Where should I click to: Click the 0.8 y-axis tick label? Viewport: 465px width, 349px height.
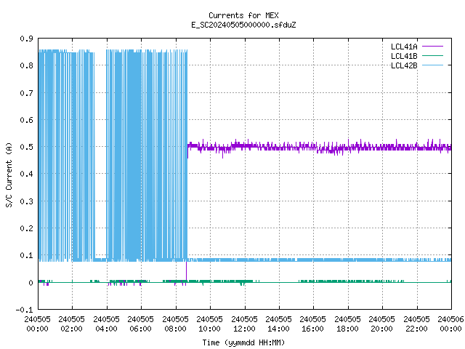coord(26,65)
